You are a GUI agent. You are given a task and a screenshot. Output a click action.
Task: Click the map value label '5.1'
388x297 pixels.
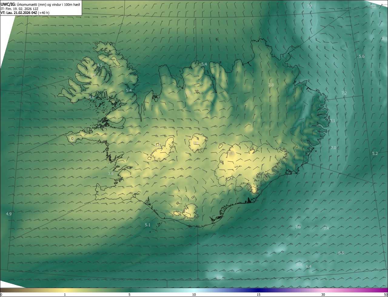[148, 225]
